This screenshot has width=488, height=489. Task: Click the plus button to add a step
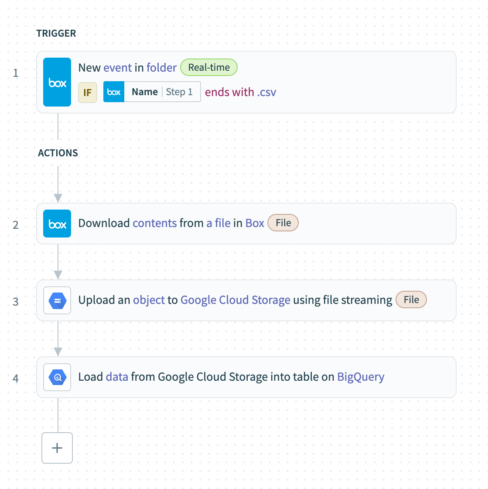click(x=57, y=448)
